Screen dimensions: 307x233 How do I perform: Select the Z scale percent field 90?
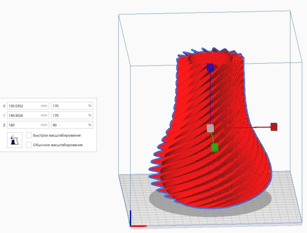(72, 125)
